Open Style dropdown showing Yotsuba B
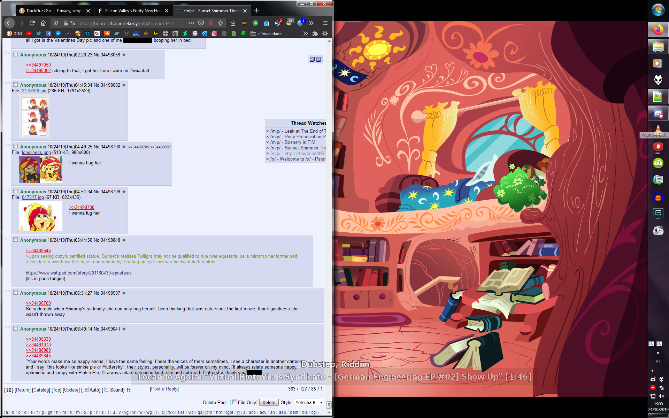The height and width of the screenshot is (418, 669). [x=309, y=402]
